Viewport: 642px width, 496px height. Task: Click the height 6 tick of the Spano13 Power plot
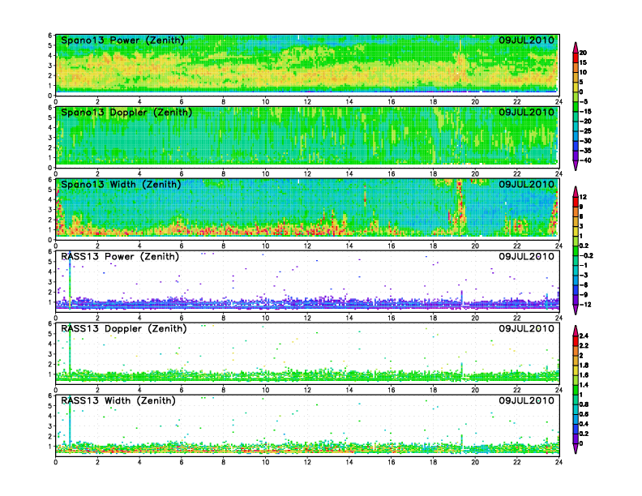[50, 36]
